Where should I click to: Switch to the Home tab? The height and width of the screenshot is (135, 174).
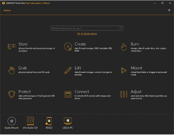tap(7, 10)
